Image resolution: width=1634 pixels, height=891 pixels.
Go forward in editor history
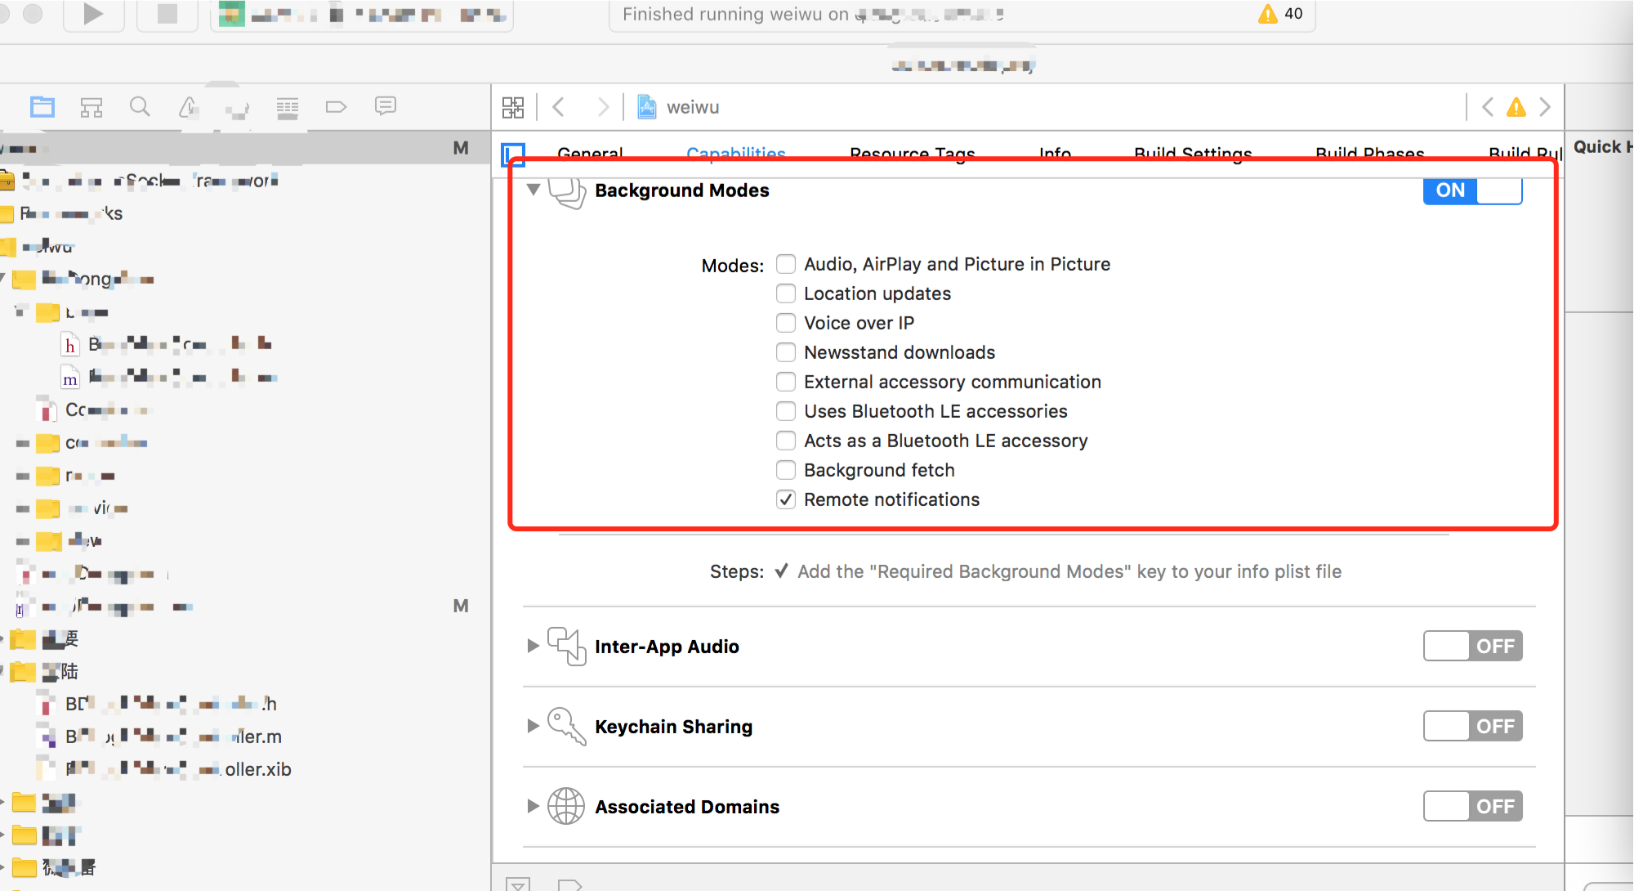tap(603, 107)
